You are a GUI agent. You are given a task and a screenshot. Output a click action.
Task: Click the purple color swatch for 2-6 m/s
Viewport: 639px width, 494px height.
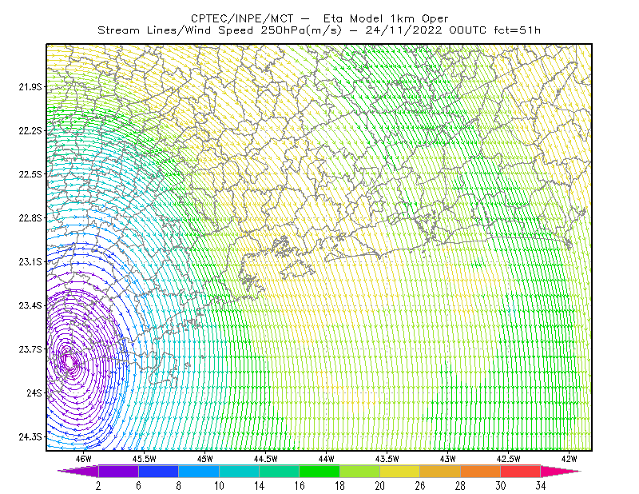click(x=118, y=471)
